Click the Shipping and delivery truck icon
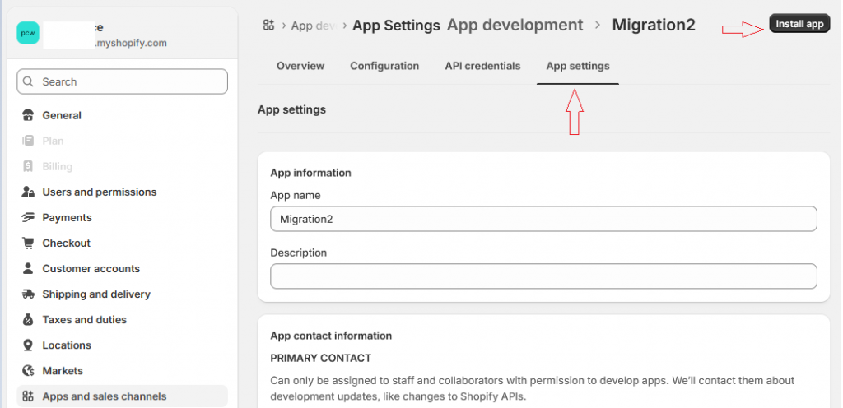843x408 pixels. click(28, 294)
